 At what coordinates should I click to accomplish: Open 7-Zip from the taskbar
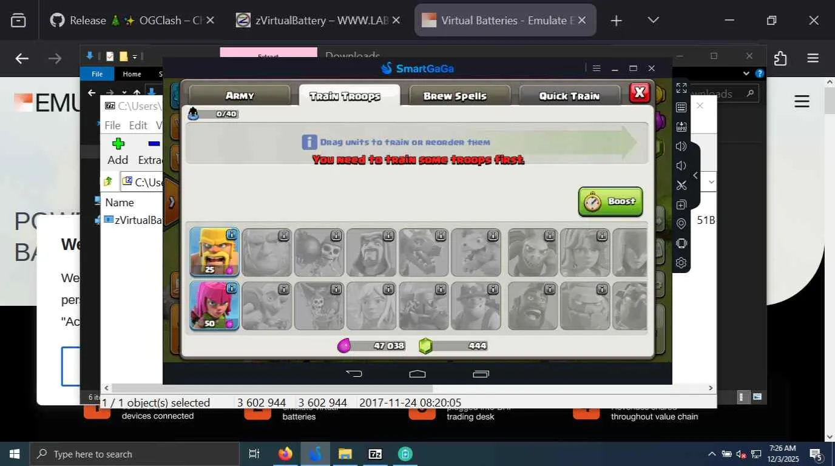[375, 454]
